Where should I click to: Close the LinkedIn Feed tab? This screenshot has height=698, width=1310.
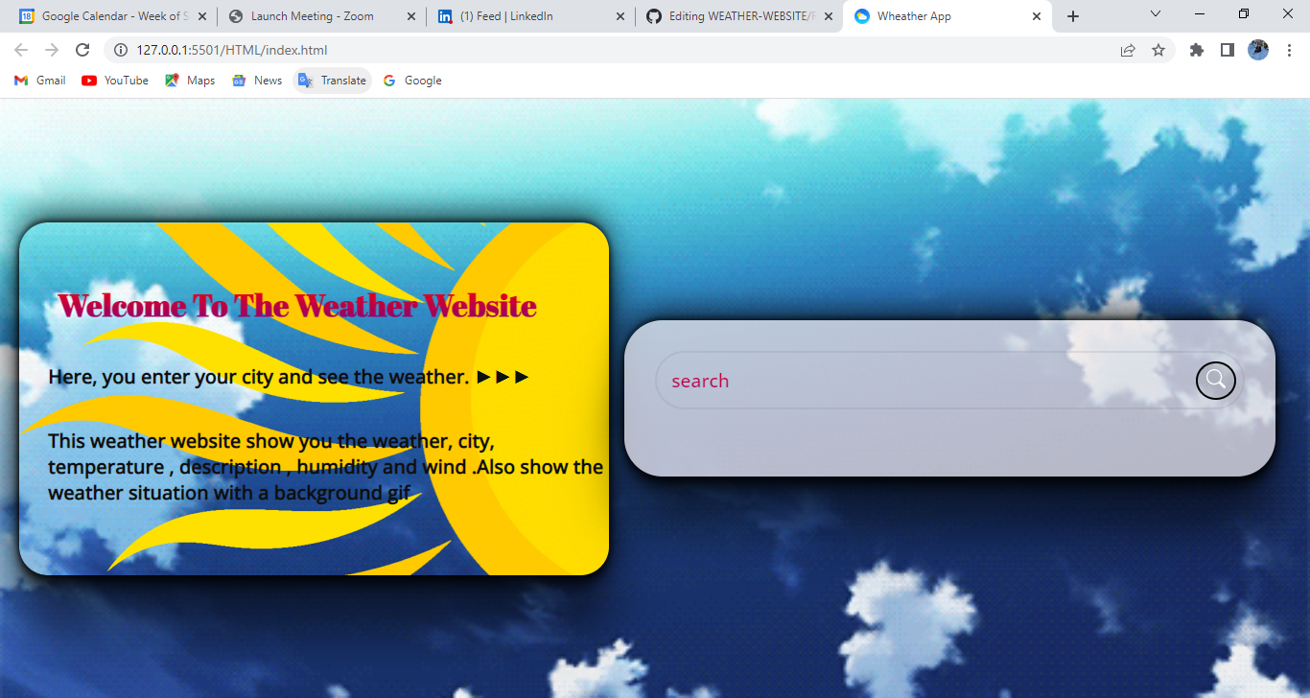tap(620, 16)
